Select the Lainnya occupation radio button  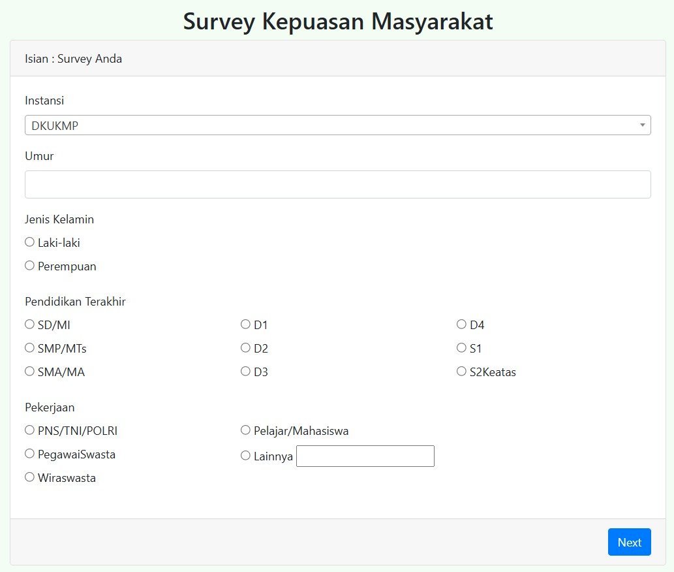245,456
